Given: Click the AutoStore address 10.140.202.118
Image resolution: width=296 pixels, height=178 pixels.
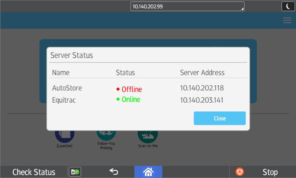Looking at the screenshot, I should [x=202, y=88].
